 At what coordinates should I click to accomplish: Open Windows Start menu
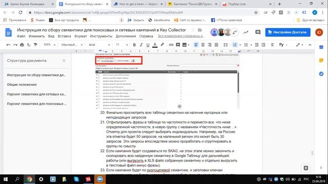[x=6, y=179]
